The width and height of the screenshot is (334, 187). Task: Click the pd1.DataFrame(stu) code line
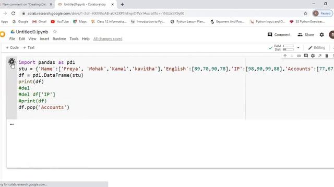click(51, 75)
